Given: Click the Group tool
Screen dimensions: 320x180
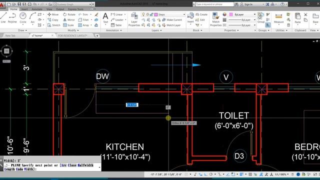Looking at the screenshot, I should pyautogui.click(x=260, y=17).
